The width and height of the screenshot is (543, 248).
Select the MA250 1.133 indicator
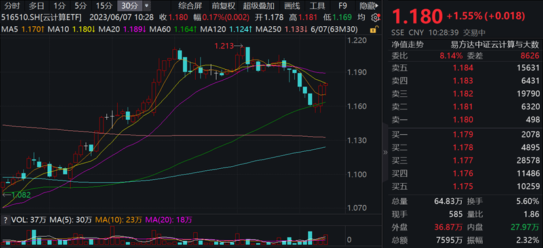[282, 29]
